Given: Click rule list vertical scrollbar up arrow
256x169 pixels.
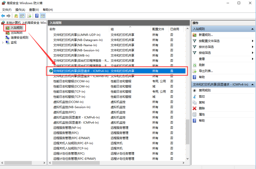Looking at the screenshot, I should click(187, 29).
